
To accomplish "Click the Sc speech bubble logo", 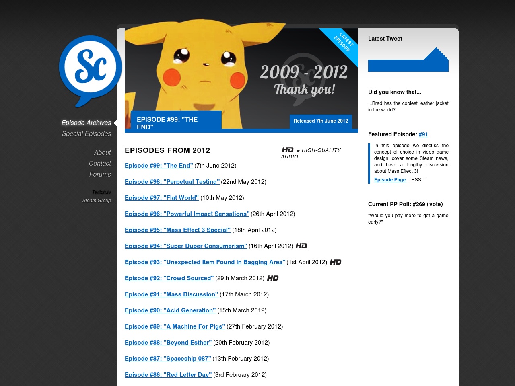I will 90,71.
